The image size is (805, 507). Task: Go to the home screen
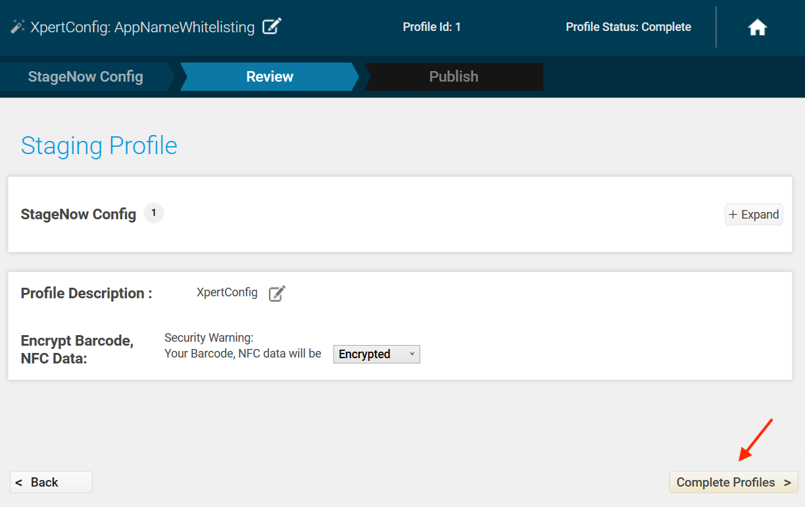click(x=758, y=28)
